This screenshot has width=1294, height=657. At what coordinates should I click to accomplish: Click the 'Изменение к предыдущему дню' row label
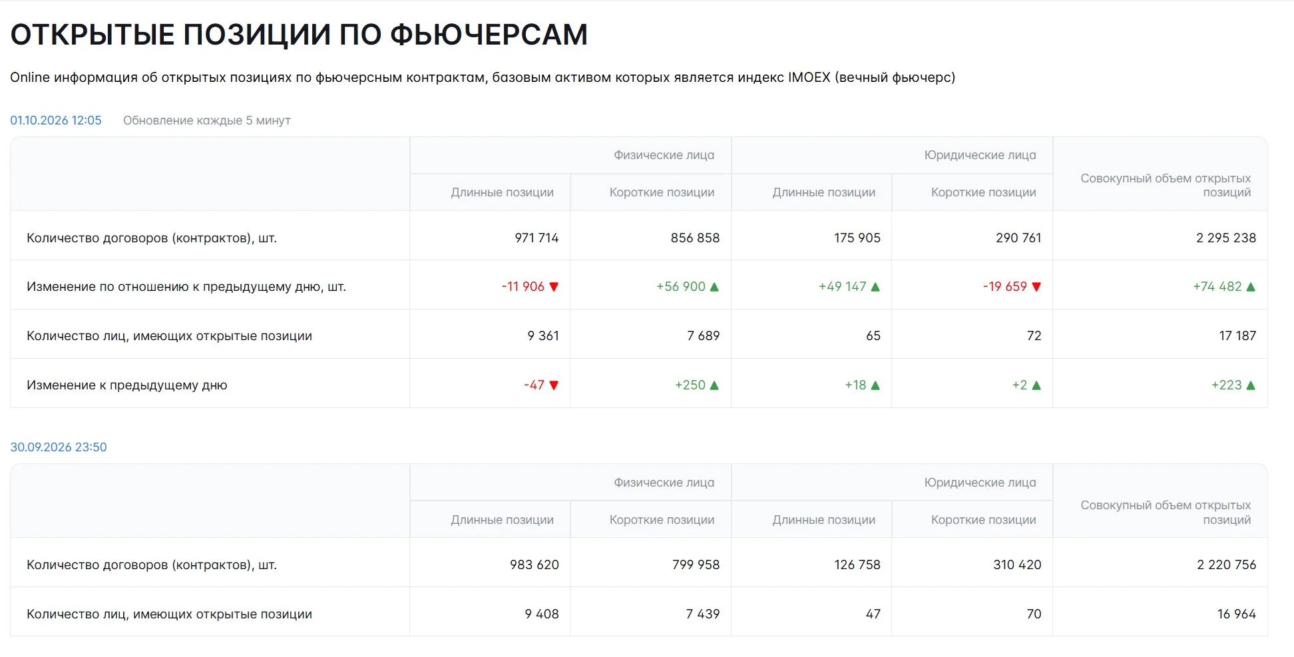[x=127, y=385]
